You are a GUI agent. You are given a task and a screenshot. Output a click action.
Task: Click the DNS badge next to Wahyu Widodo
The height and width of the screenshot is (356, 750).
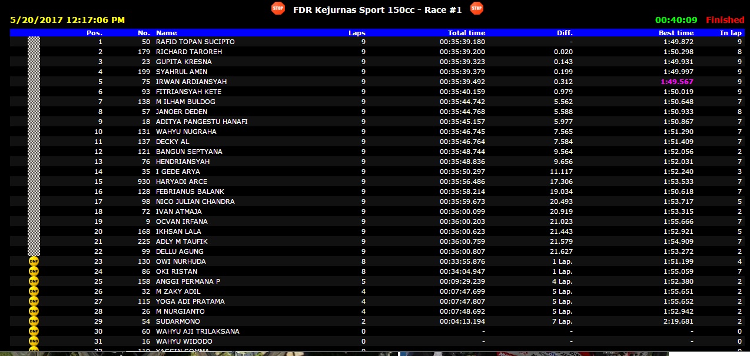coord(34,341)
